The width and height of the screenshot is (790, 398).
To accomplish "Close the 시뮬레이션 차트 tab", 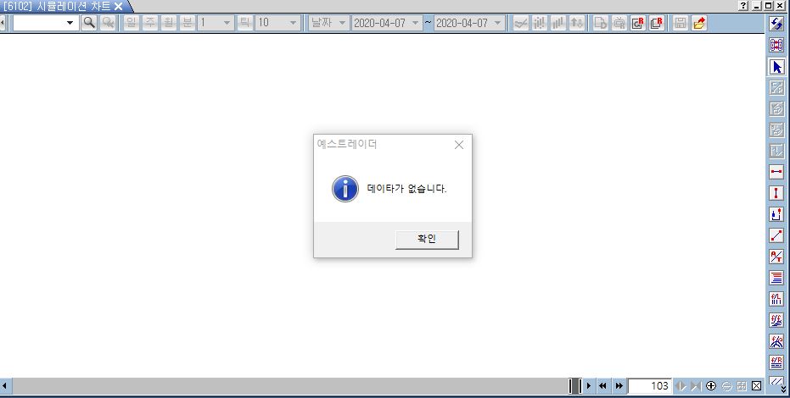I will [x=118, y=6].
